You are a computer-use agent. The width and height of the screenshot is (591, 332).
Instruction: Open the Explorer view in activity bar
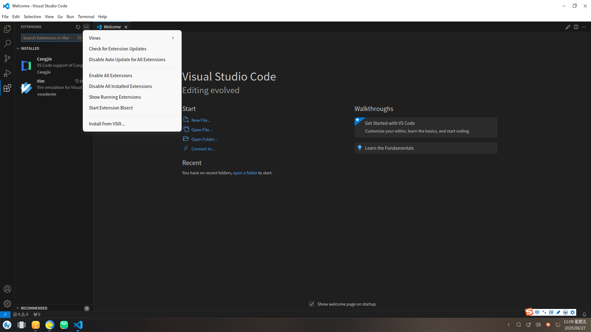tap(7, 29)
